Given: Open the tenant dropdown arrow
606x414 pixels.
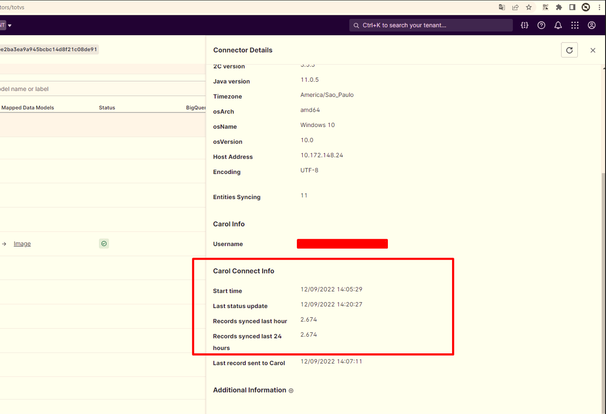Looking at the screenshot, I should [x=10, y=25].
